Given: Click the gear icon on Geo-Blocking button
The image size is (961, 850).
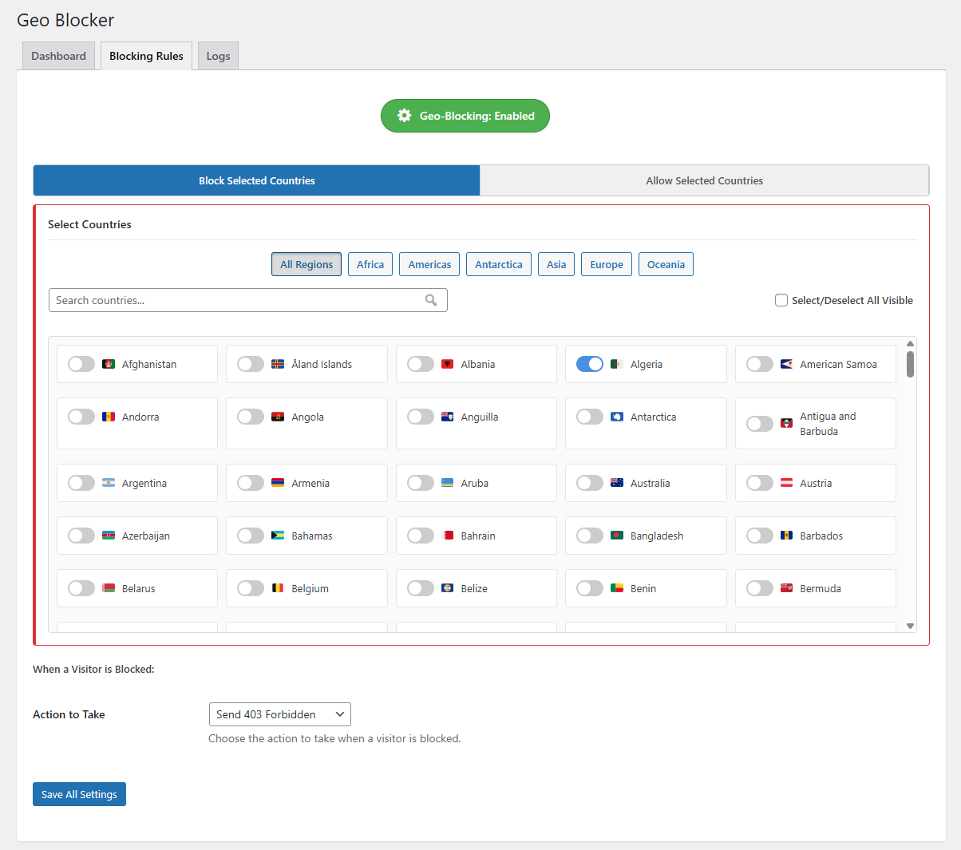Looking at the screenshot, I should (x=404, y=116).
